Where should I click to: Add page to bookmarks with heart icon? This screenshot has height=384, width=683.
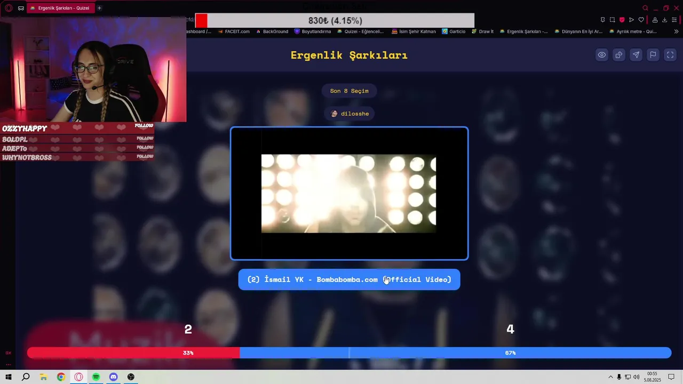click(641, 20)
